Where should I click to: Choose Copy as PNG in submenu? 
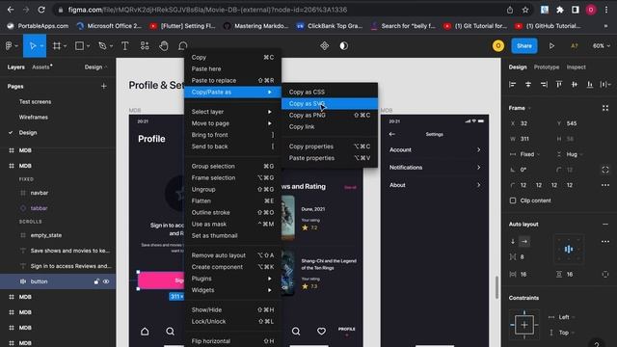(330, 116)
